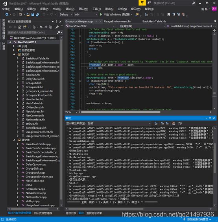Open the x64 platform dropdown

[x=86, y=15]
